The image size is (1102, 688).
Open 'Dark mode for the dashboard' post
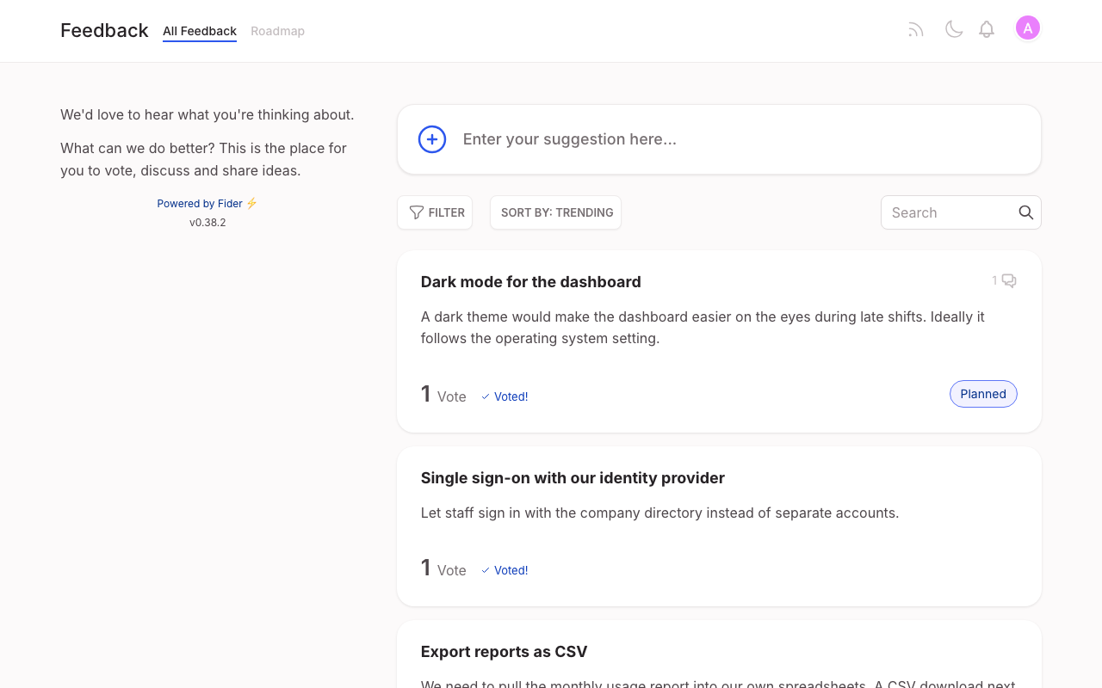(530, 282)
